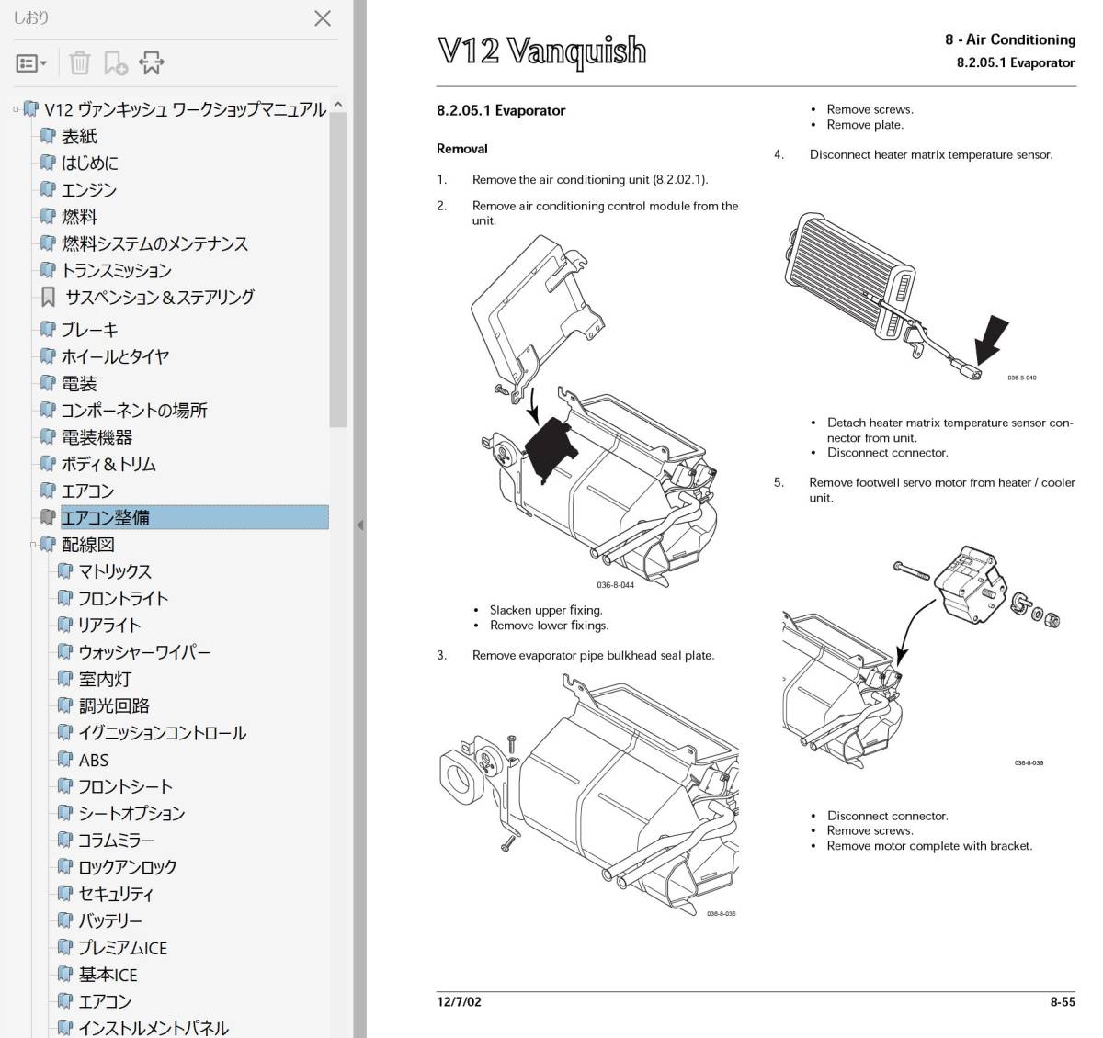Image resolution: width=1103 pixels, height=1038 pixels.
Task: Select the 基本ICE bookmark
Action: (x=108, y=975)
